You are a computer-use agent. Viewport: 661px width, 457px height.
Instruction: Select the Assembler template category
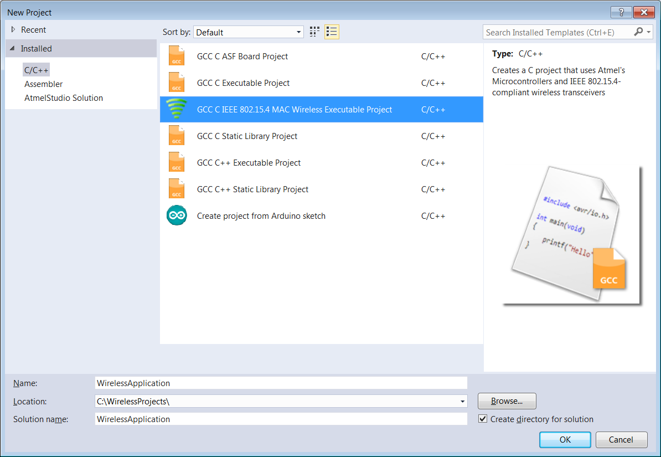click(x=43, y=84)
